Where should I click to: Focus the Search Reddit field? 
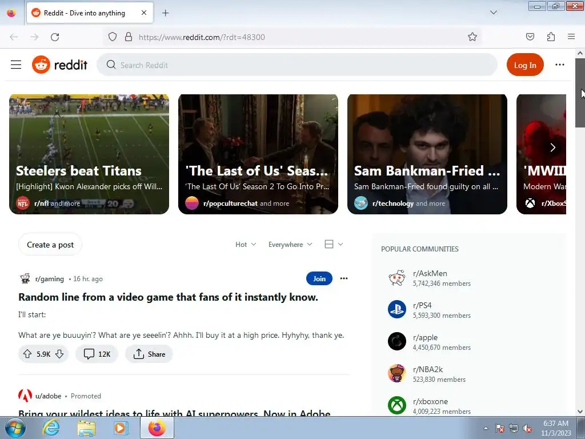(297, 65)
